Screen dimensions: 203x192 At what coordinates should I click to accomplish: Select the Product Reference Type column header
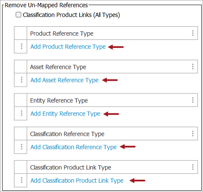pos(112,33)
